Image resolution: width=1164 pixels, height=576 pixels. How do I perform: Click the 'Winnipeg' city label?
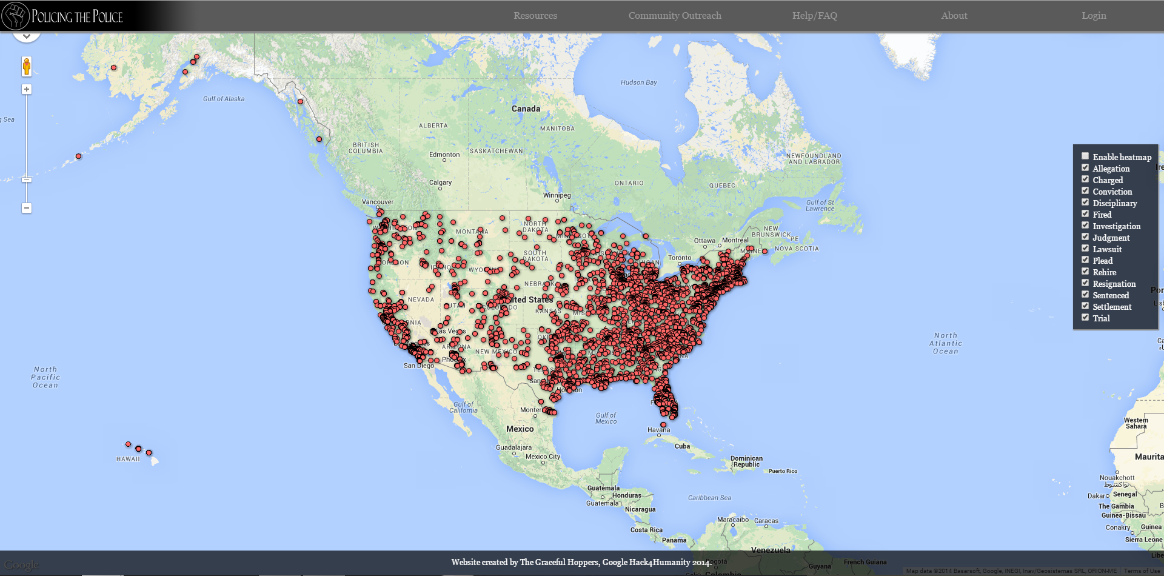coord(557,195)
